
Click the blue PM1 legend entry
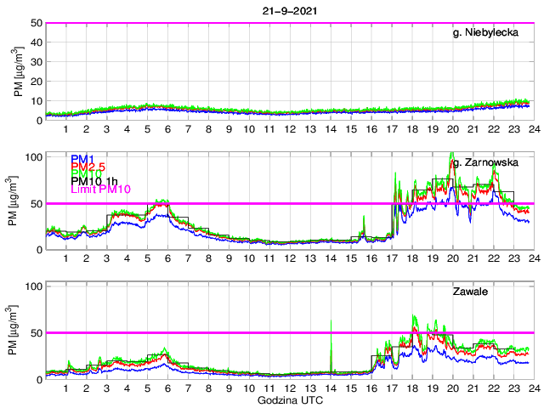(x=83, y=159)
